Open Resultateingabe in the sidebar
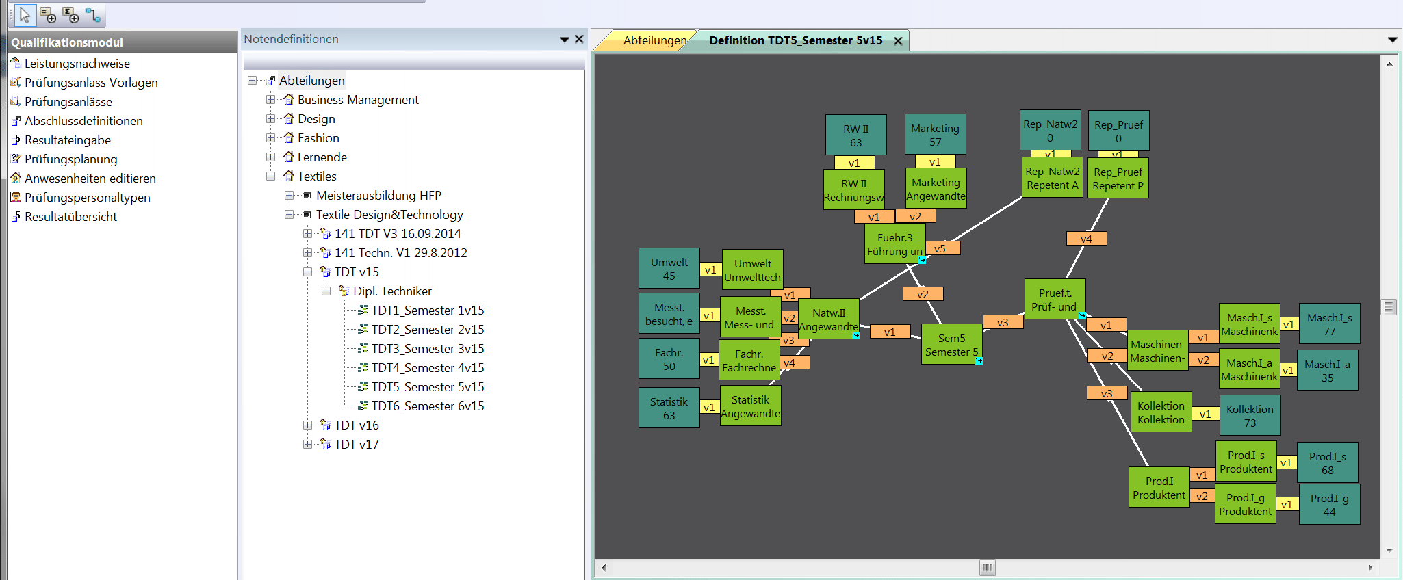The width and height of the screenshot is (1403, 580). tap(67, 140)
